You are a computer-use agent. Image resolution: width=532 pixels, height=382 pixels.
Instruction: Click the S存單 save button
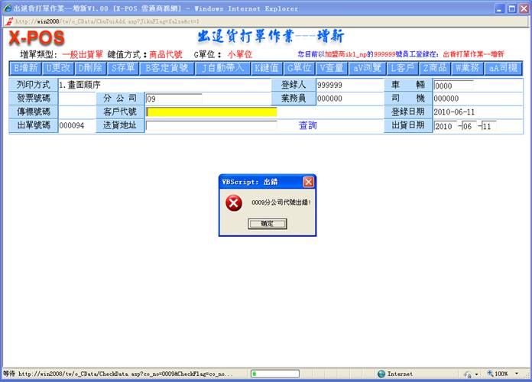click(122, 67)
